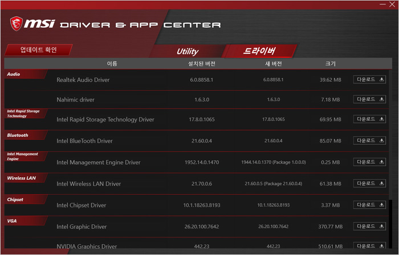Click the 이름 column header

click(x=112, y=64)
